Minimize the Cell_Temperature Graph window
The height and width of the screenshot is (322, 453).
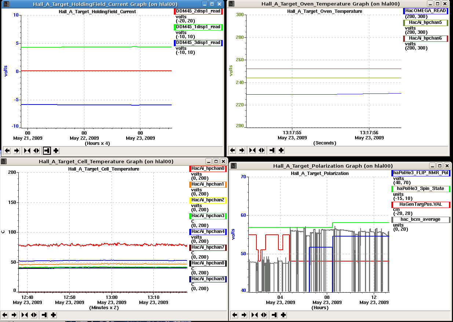(x=208, y=162)
